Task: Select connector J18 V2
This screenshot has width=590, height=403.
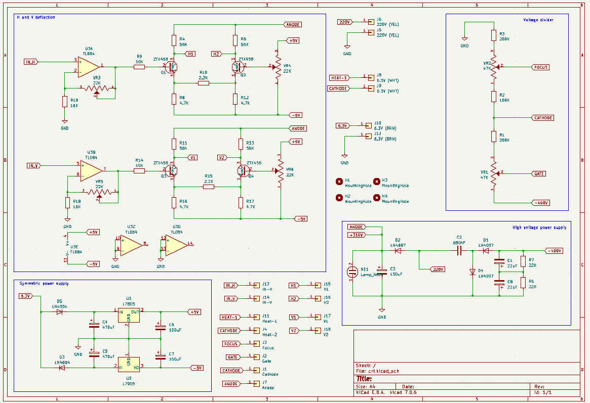Action: tap(318, 331)
